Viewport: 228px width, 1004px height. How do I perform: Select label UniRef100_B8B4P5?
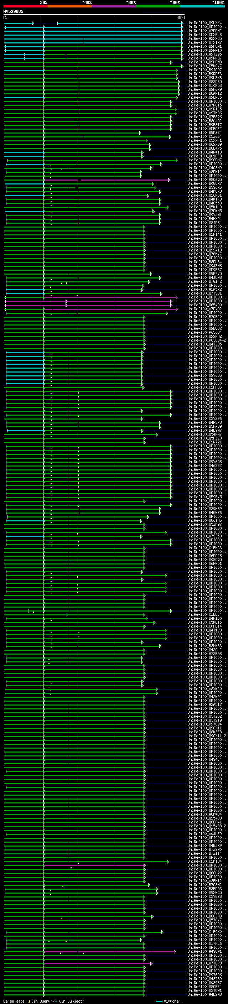204,149
